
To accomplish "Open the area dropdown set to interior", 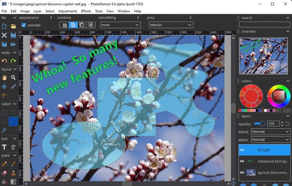I will click(x=171, y=25).
